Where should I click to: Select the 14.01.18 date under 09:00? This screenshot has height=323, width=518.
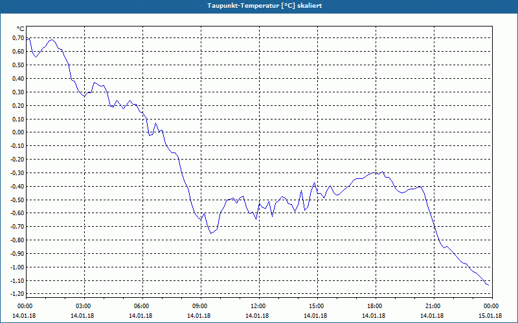(199, 316)
